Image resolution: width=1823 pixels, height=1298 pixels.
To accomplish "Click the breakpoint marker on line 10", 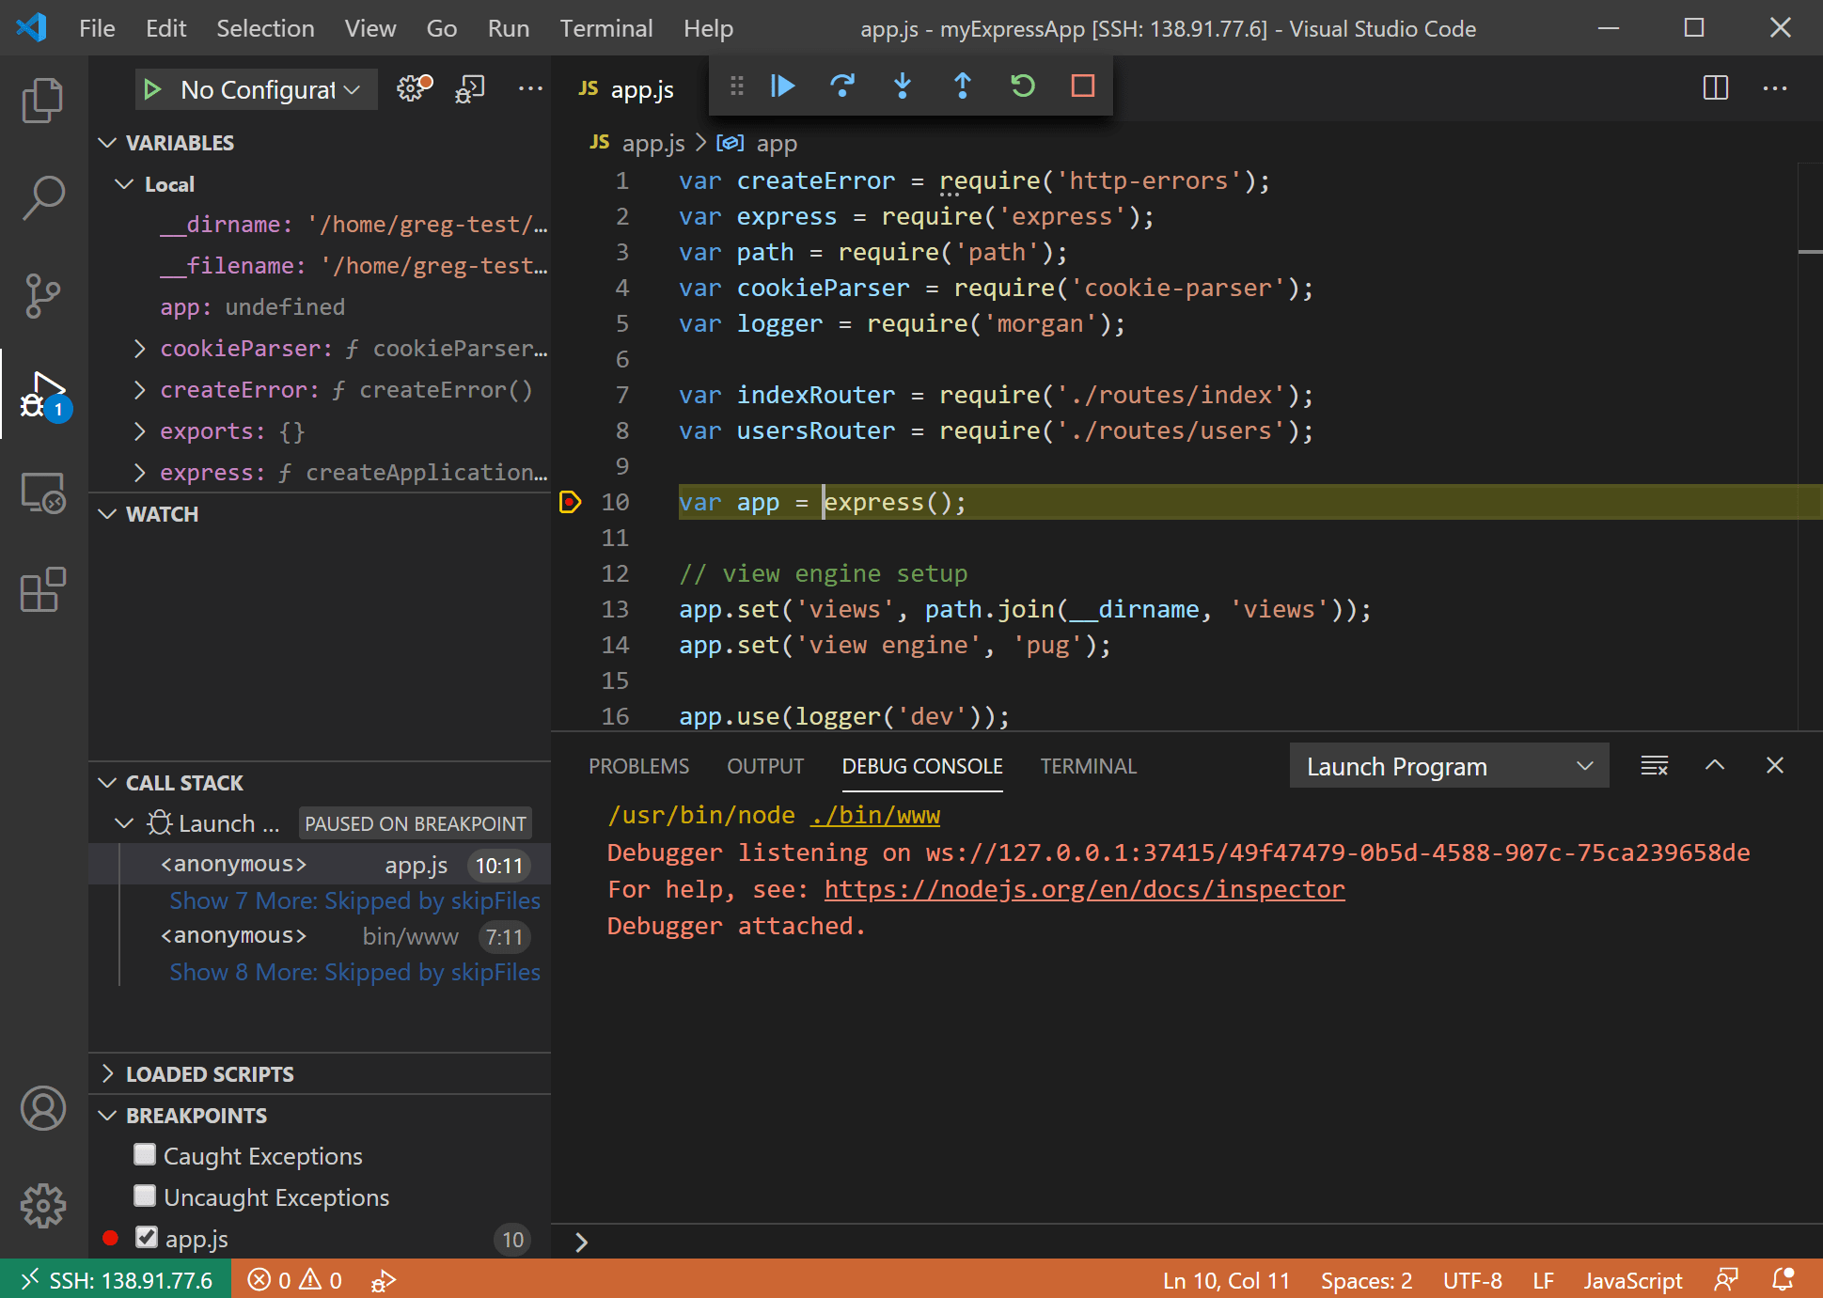I will coord(570,503).
